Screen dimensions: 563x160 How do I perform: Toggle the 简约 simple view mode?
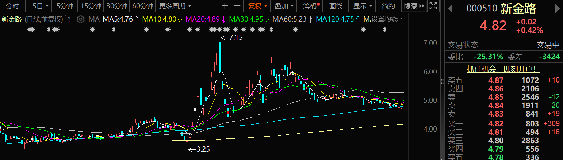tap(388, 6)
